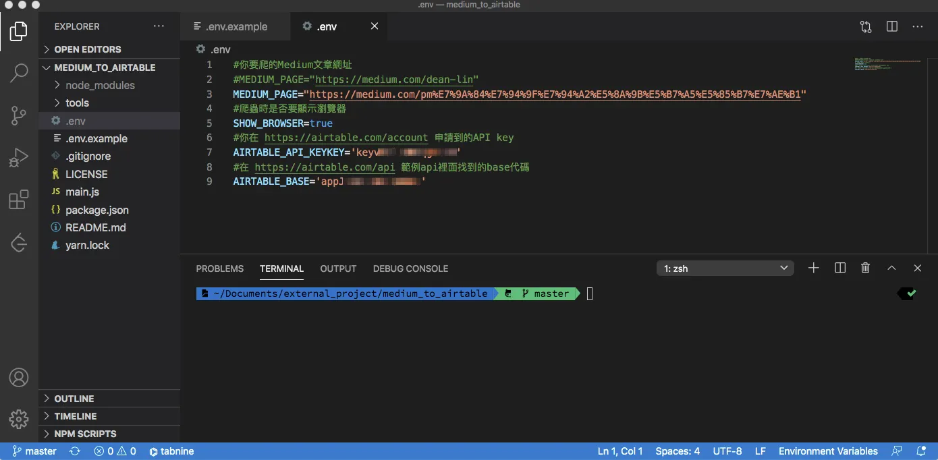Image resolution: width=938 pixels, height=460 pixels.
Task: Expand the Outline section
Action: (x=109, y=399)
